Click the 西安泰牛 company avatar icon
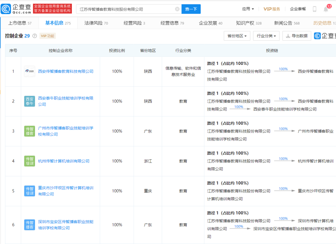The image size is (336, 244). 30,101
